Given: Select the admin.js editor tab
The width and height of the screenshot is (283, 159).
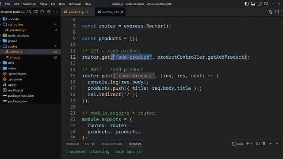Looking at the screenshot, I should 110,12.
